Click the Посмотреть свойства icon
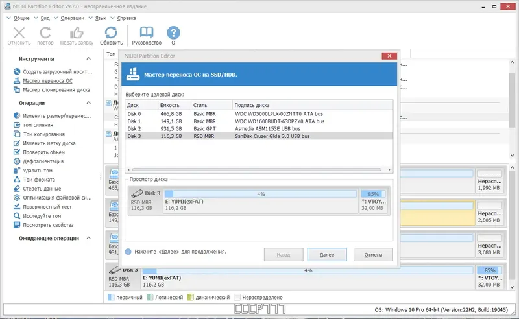The height and width of the screenshot is (319, 519). [x=17, y=225]
